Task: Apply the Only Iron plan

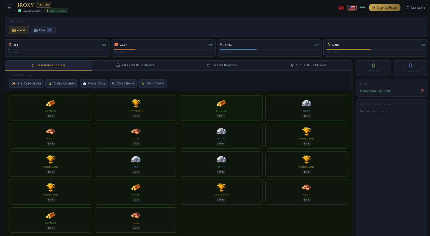Action: [x=123, y=83]
